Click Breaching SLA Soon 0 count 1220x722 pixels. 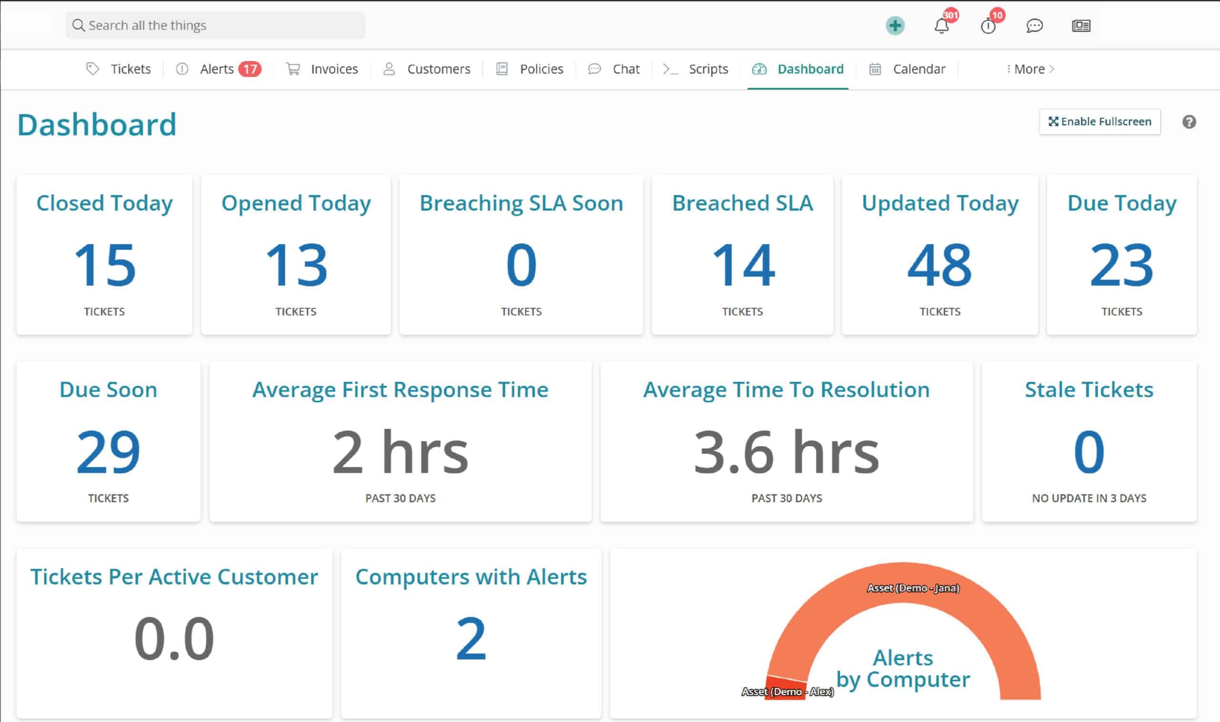click(521, 264)
